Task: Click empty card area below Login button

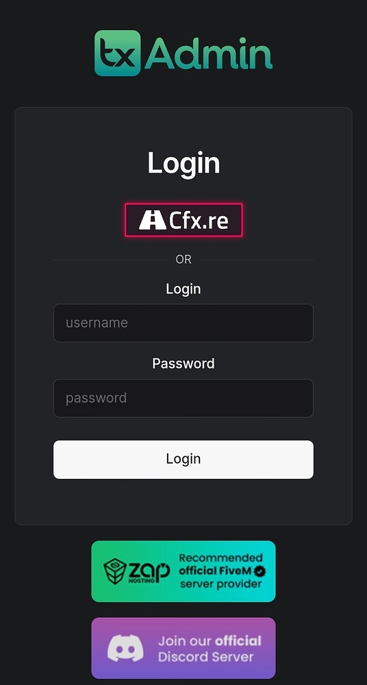Action: click(183, 501)
